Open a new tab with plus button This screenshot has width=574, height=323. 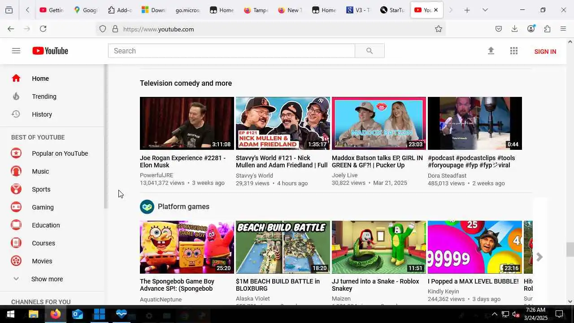tap(467, 10)
